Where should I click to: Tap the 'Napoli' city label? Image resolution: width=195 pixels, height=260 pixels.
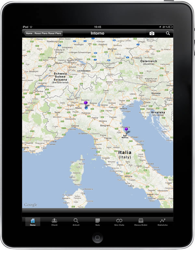point(150,194)
